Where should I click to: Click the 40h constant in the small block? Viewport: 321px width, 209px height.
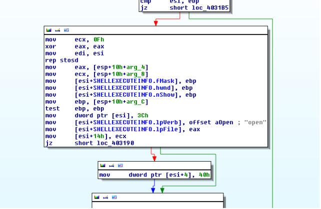tap(204, 175)
